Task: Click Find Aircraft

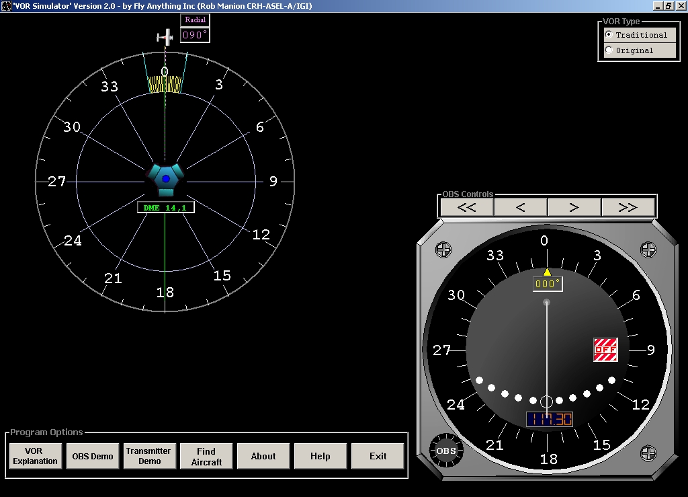Action: [x=206, y=456]
